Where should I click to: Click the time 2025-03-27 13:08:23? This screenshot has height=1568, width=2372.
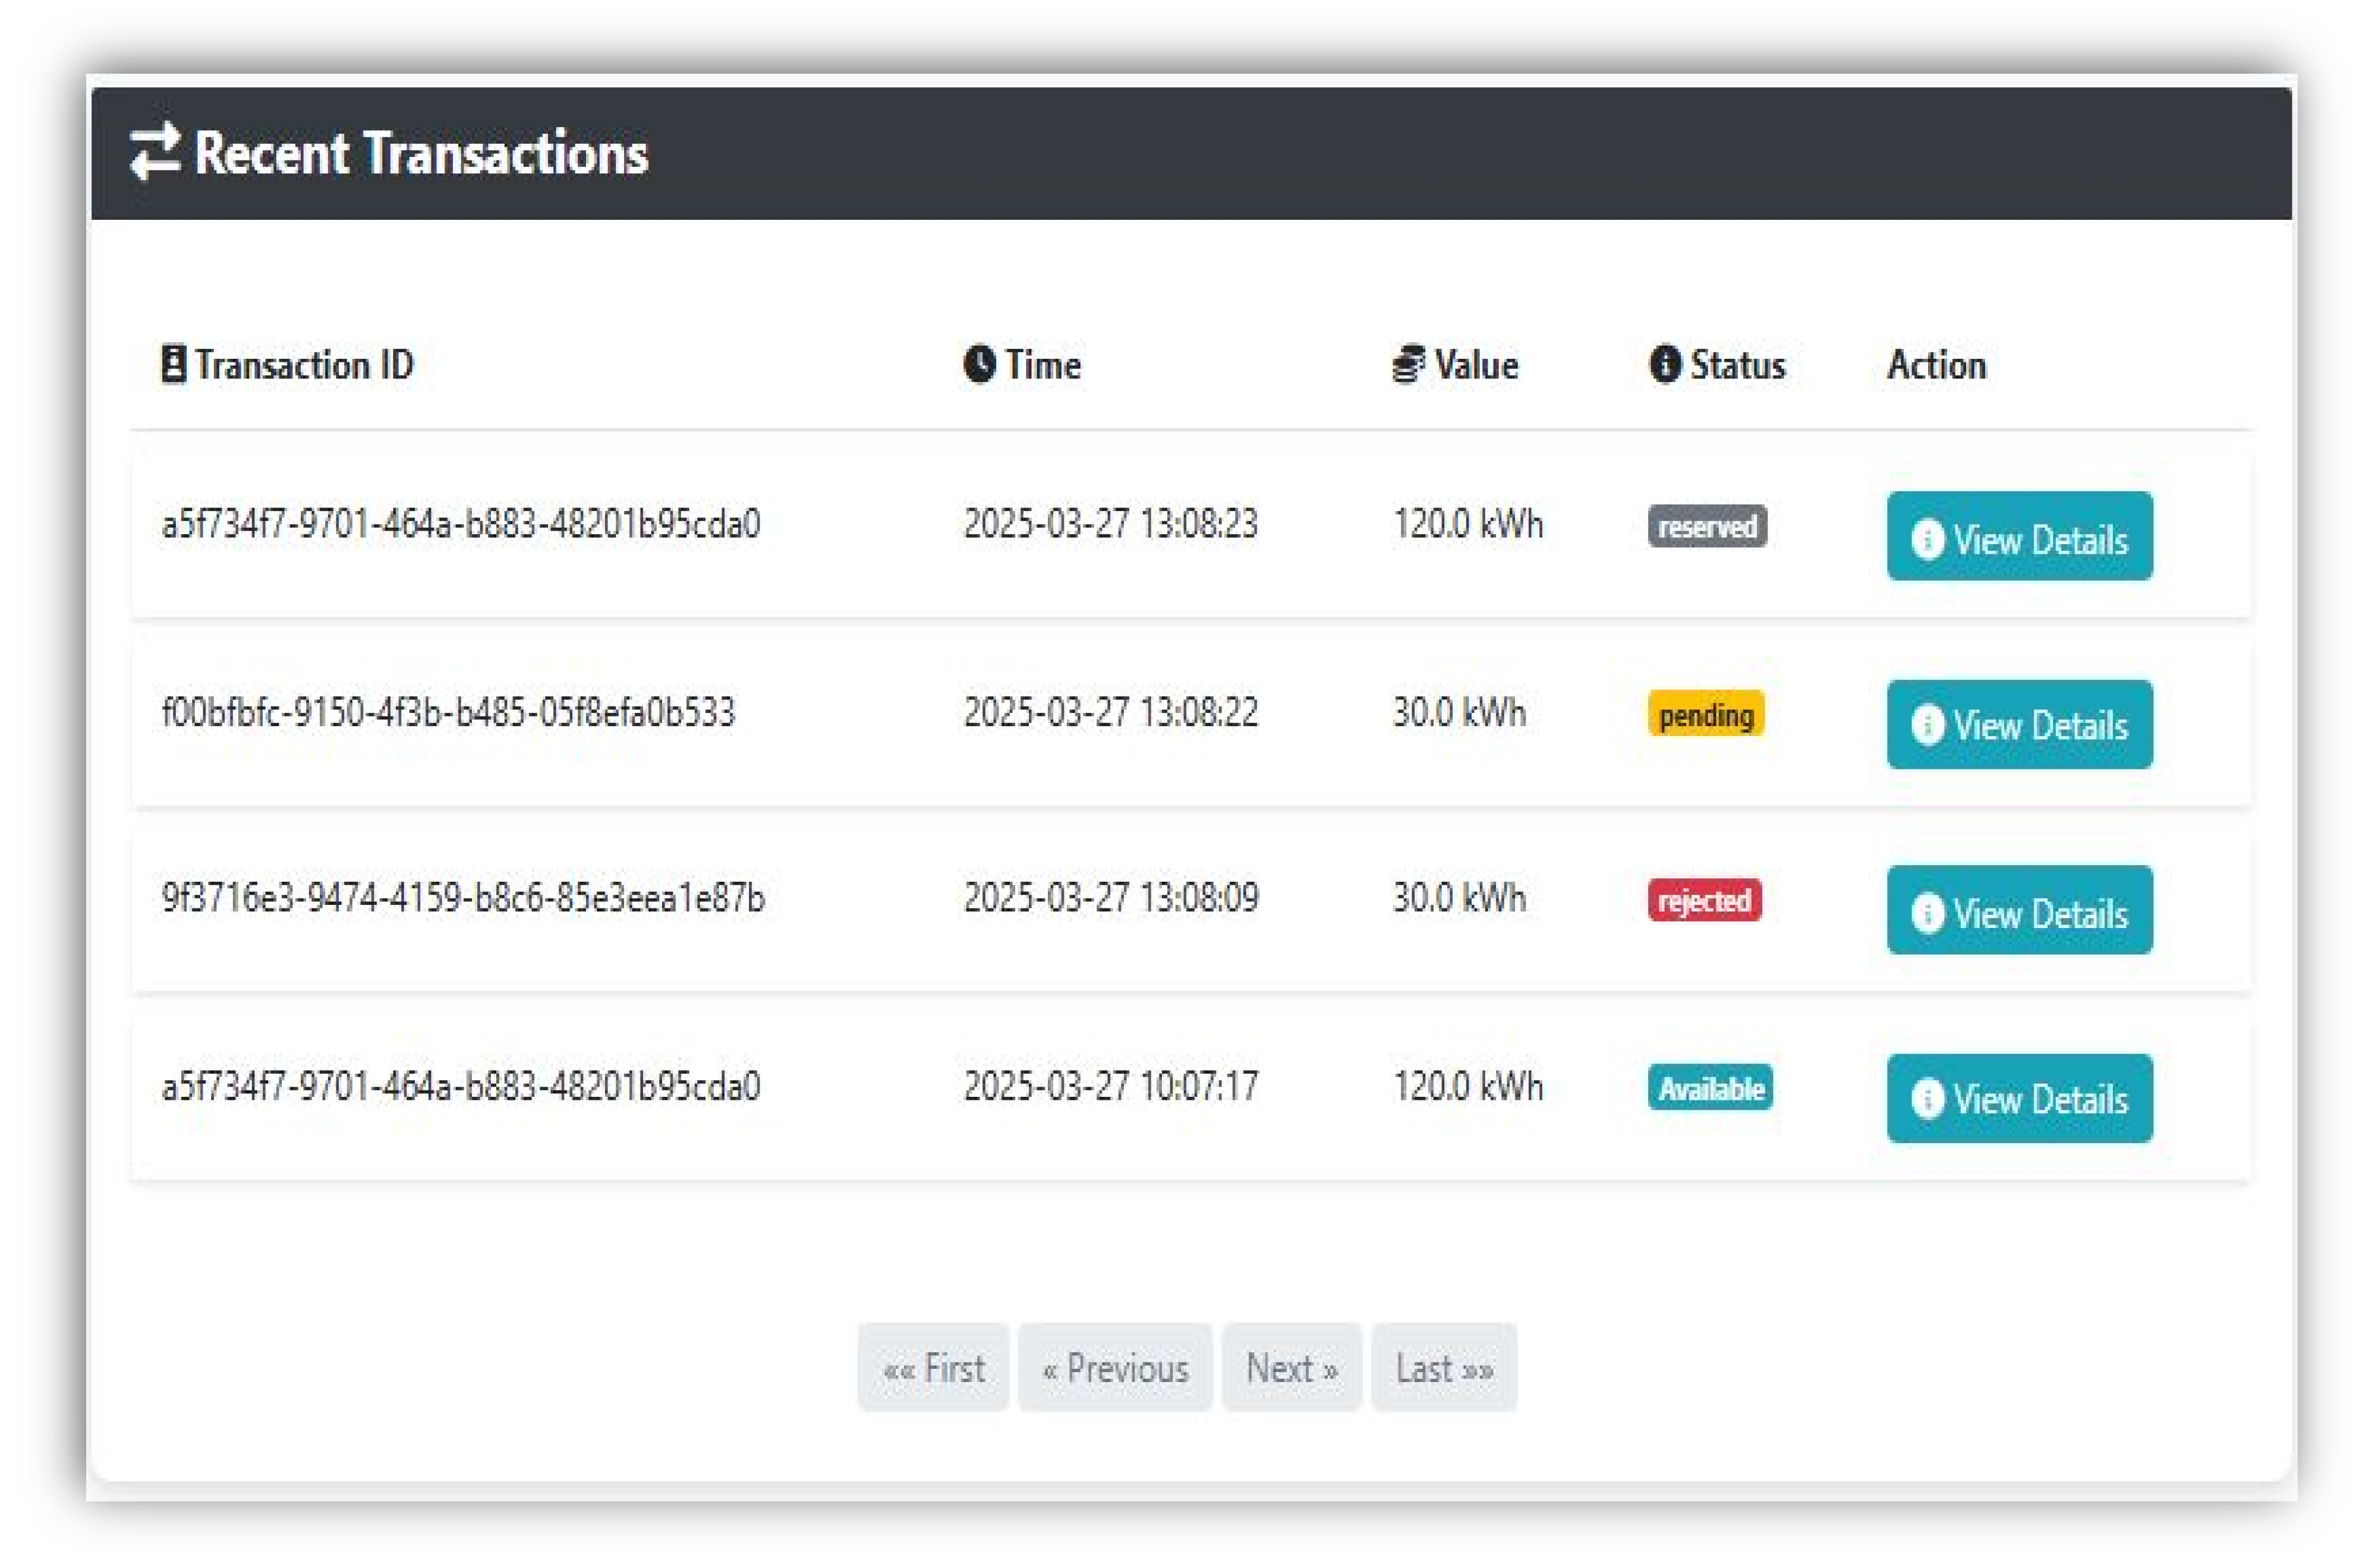(1110, 523)
